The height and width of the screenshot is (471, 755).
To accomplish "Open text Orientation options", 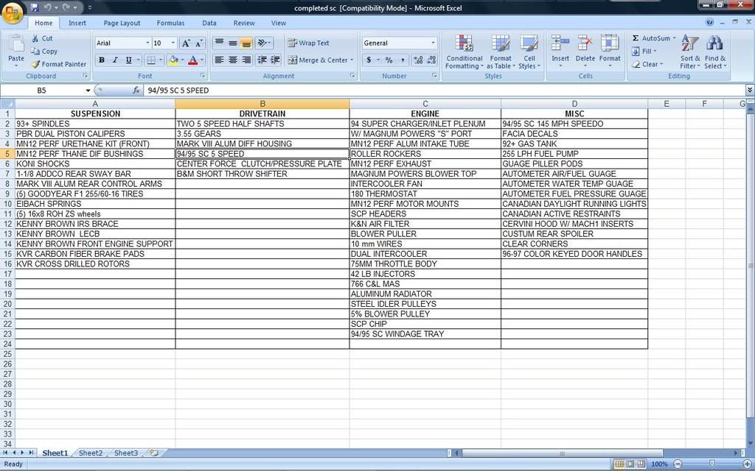I will [x=263, y=43].
